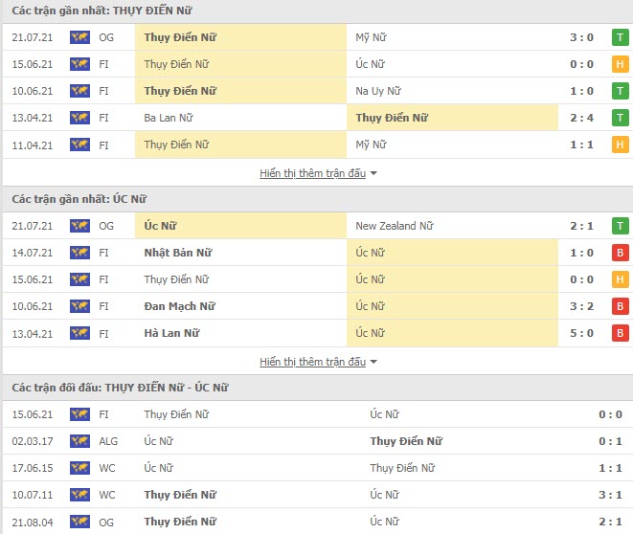633x534 pixels.
Task: Click the 3:1 score of the 10.07.11 WC match
Action: 610,495
